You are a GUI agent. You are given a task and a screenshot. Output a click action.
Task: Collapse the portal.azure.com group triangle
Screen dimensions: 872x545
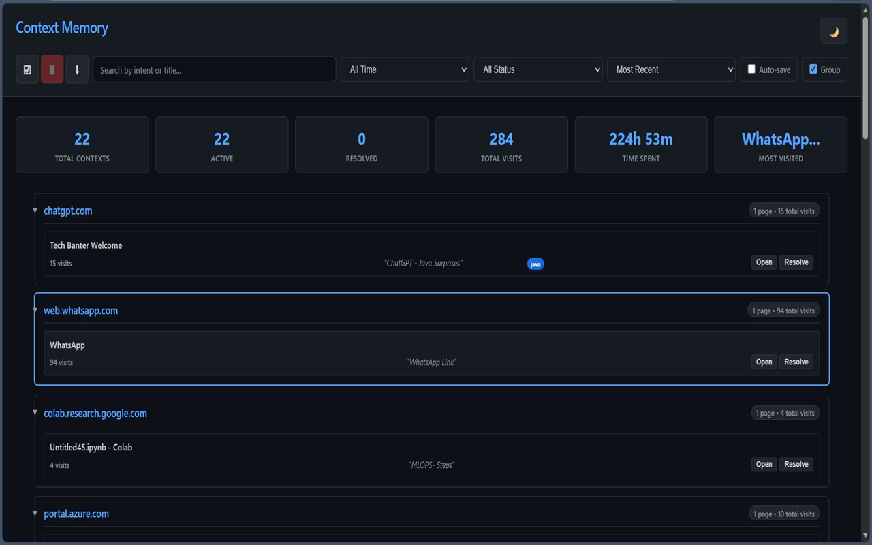[35, 514]
